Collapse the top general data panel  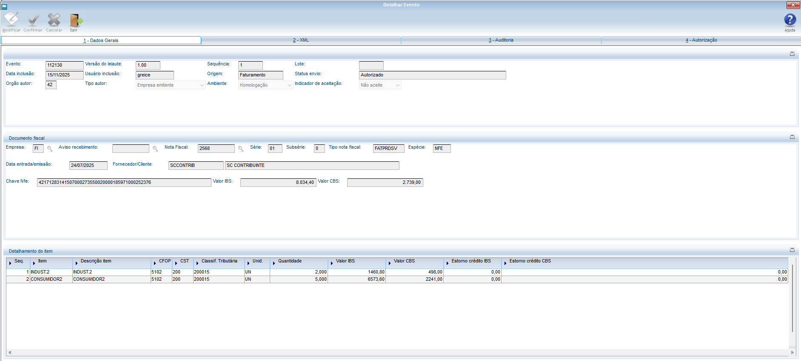coord(792,54)
